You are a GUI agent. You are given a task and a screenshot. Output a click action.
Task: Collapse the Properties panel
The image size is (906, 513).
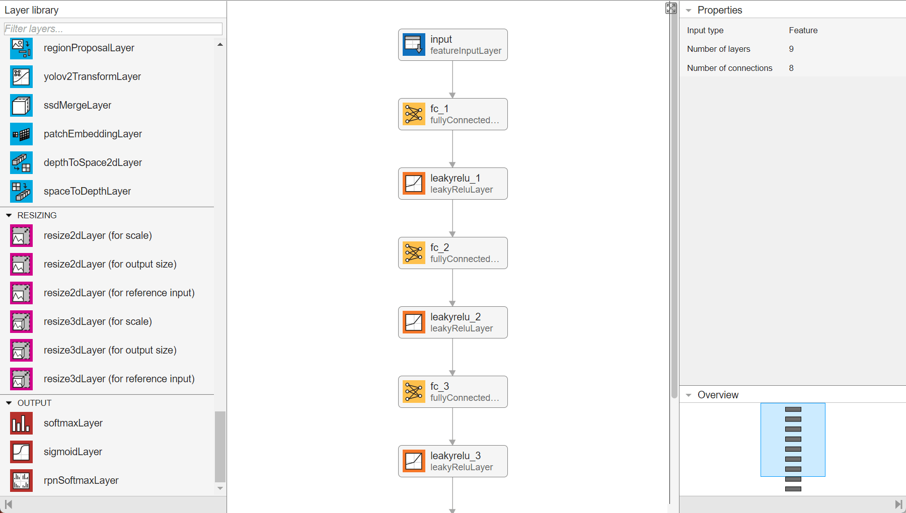click(689, 10)
